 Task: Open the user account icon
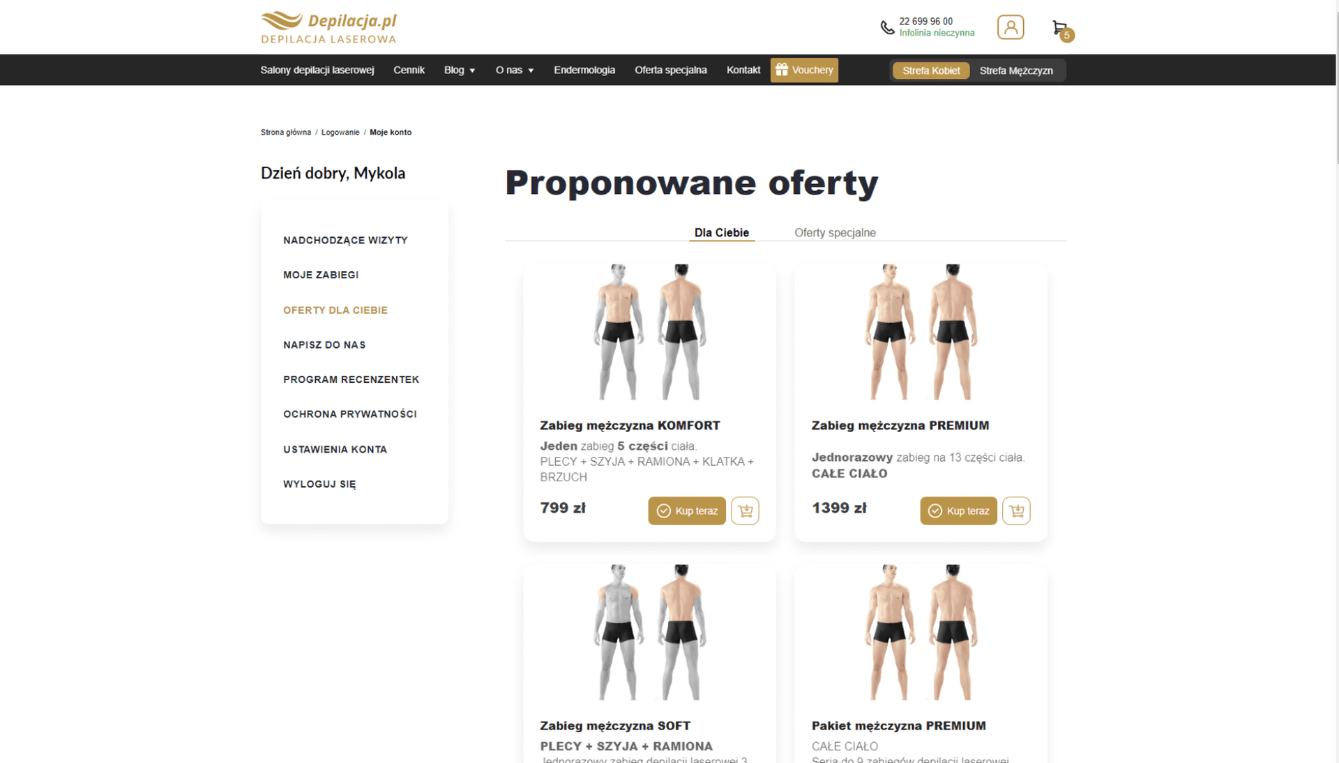pyautogui.click(x=1011, y=27)
